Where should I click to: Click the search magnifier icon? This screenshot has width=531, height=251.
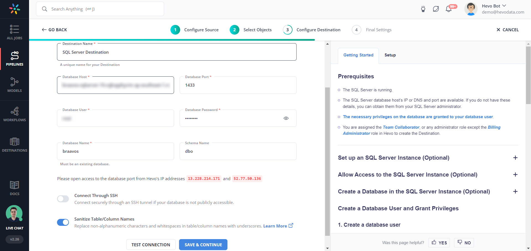point(45,9)
